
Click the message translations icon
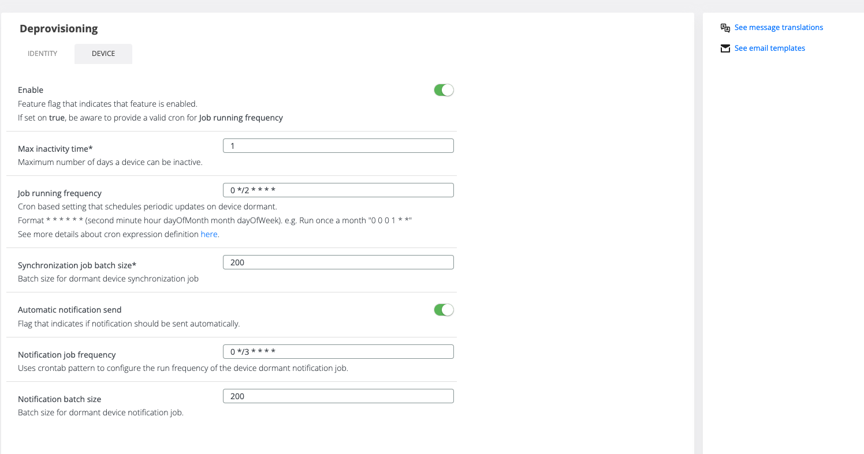(725, 28)
